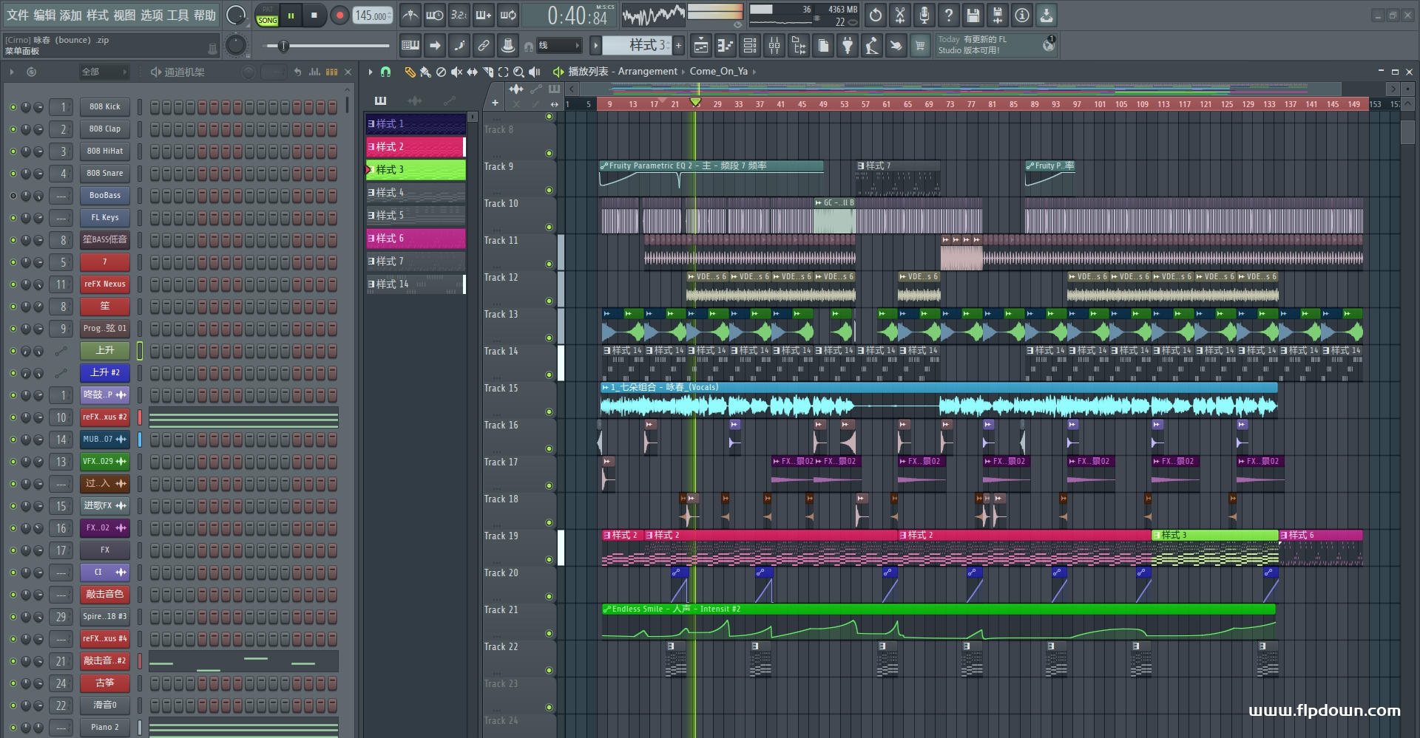Select the pencil draw tool in playlist
The image size is (1420, 738).
(410, 72)
